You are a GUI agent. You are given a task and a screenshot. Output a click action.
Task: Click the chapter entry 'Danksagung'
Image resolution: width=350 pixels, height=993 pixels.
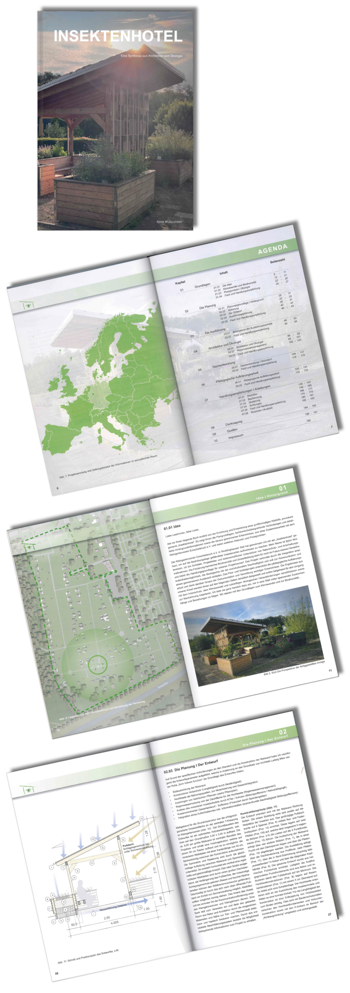coord(234,423)
